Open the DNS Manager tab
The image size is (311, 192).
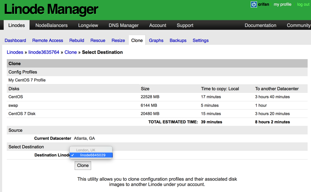[124, 25]
